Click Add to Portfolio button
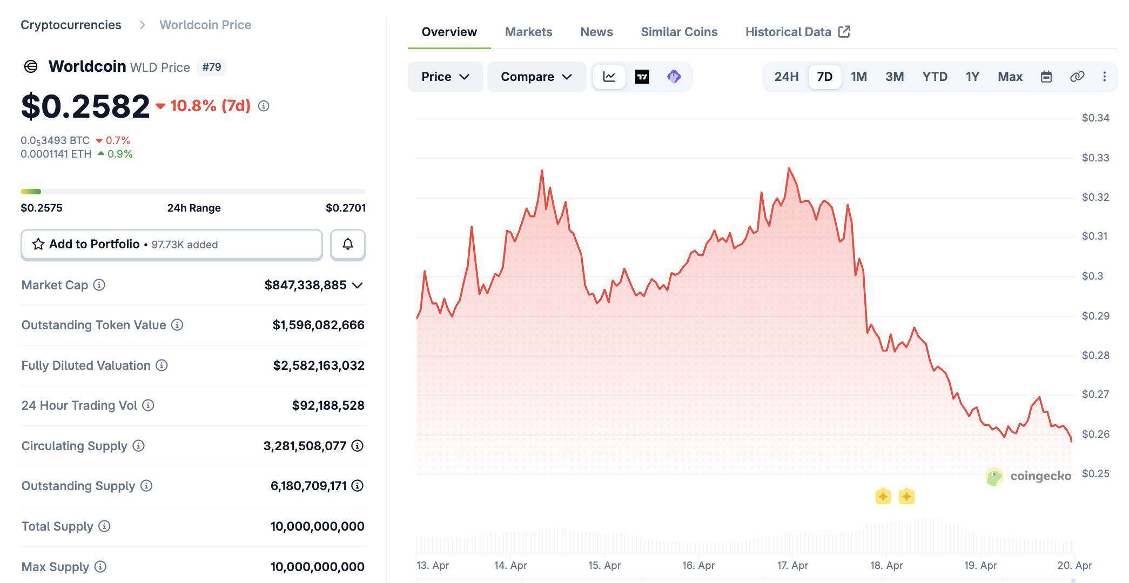This screenshot has height=583, width=1129. 172,245
